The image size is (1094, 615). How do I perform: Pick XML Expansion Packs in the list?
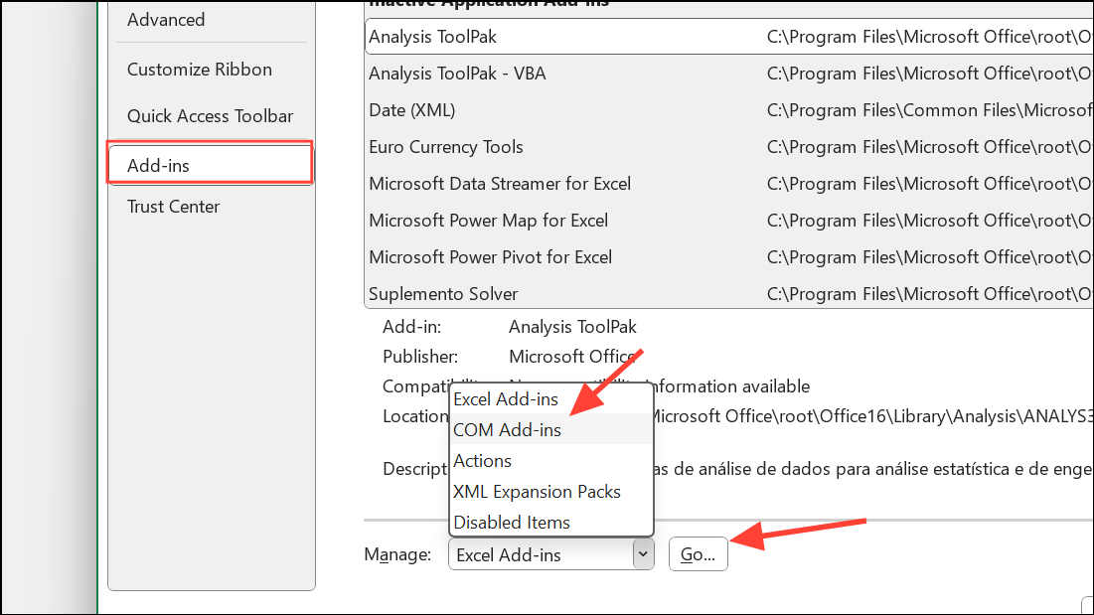537,491
